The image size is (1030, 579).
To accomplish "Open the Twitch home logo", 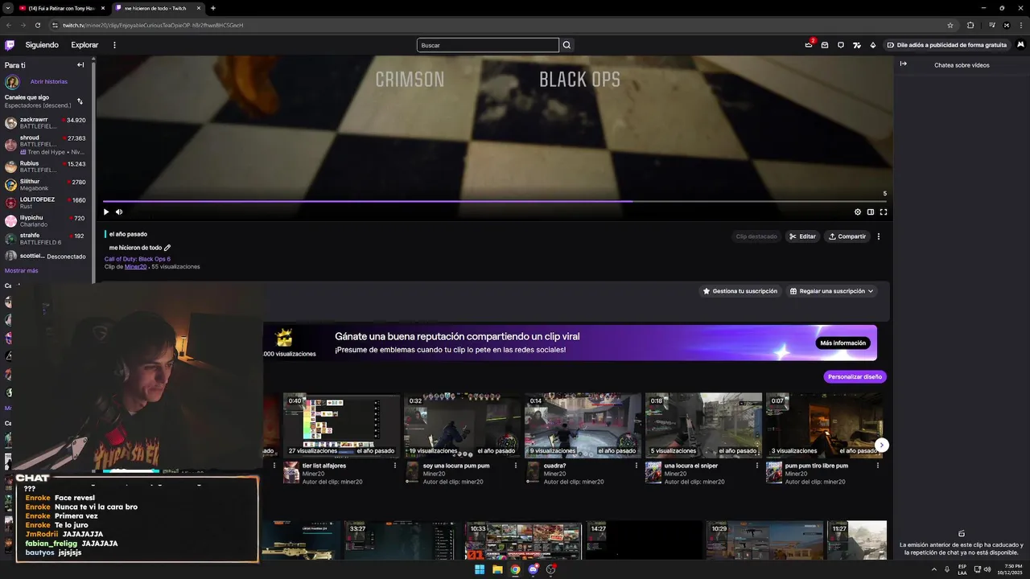I will pos(10,45).
